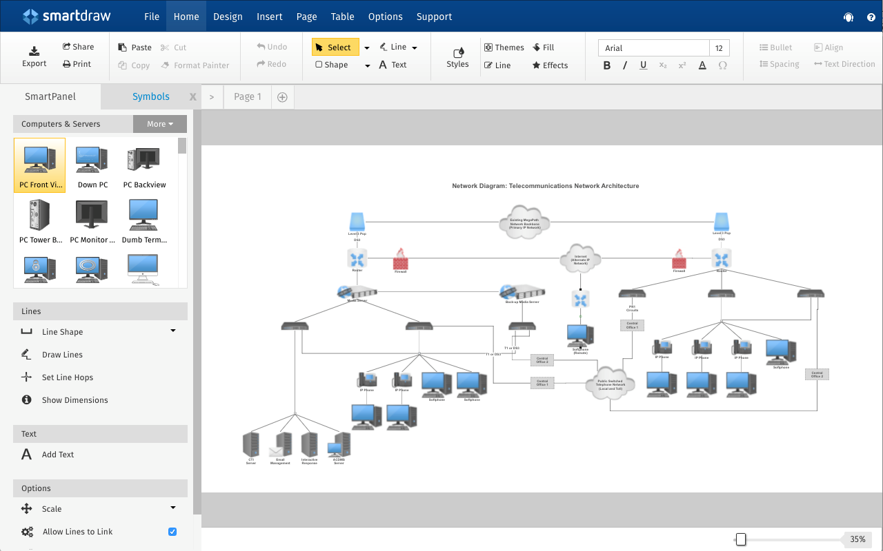Toggle italic text formatting
Viewport: 883px width, 551px height.
(625, 65)
